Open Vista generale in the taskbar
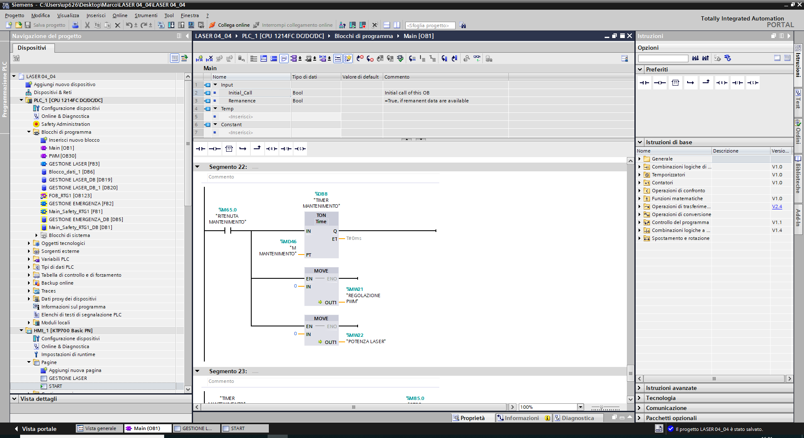 pos(99,428)
